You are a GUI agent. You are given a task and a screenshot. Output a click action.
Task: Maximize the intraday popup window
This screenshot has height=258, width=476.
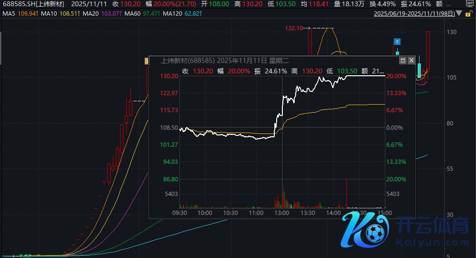tap(402, 61)
